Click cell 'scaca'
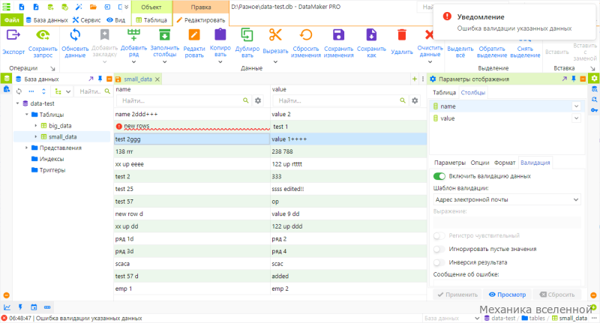600x323 pixels. pos(192,264)
